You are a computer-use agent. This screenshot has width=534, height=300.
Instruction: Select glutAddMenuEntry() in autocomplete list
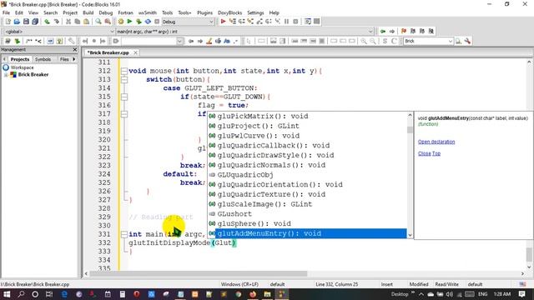[x=307, y=233]
